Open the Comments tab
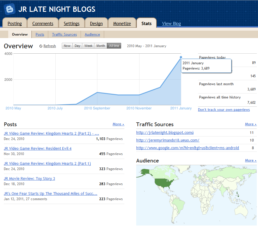Image resolution: width=258 pixels, height=227 pixels. tap(43, 23)
